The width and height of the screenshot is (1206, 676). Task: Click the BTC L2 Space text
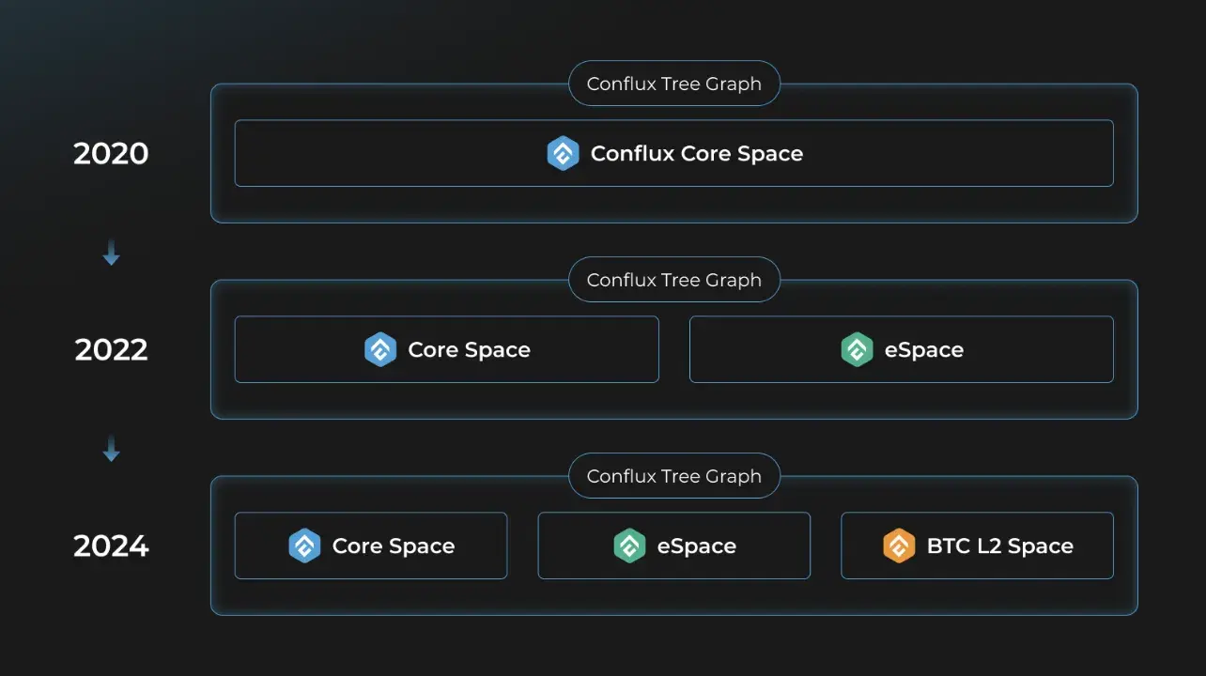(1000, 546)
